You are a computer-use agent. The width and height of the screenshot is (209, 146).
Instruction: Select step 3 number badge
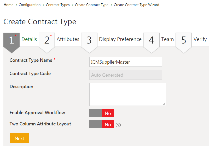coord(89,40)
